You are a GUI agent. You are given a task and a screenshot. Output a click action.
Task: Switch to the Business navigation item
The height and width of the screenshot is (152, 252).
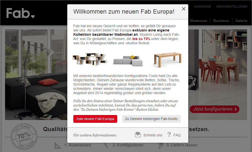click(221, 21)
